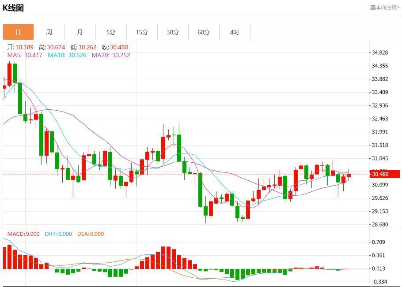This screenshot has width=402, height=287.
Task: Open the 基本面分析 link
Action: [x=384, y=7]
